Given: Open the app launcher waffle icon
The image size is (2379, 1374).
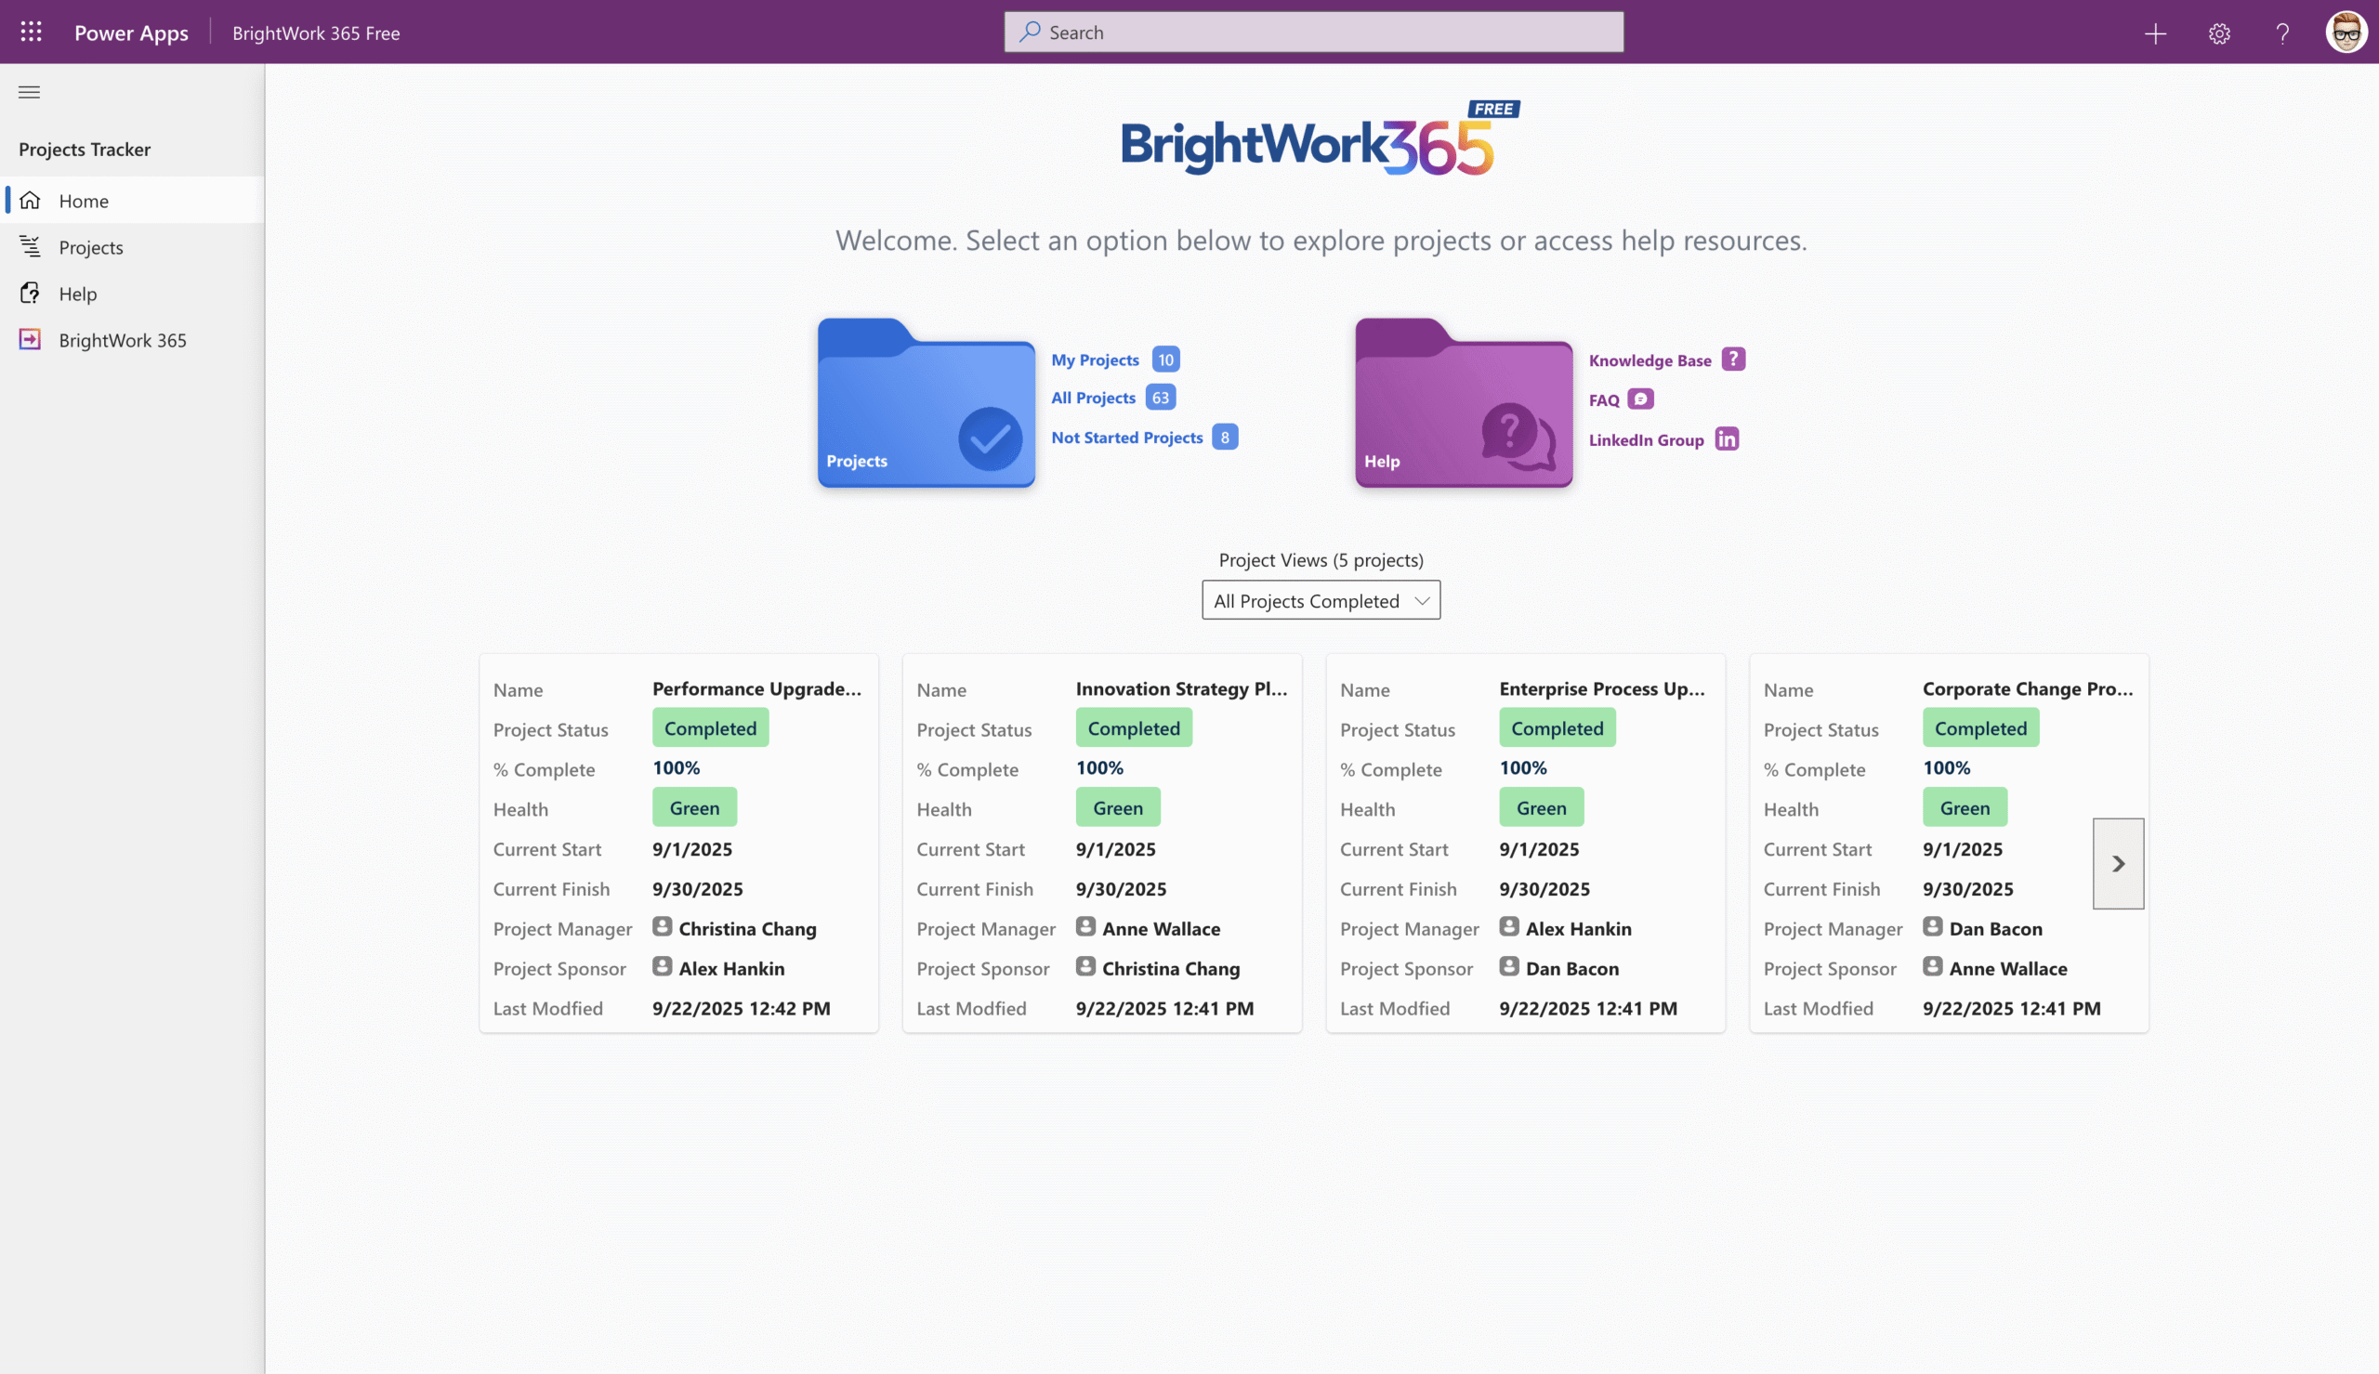Looking at the screenshot, I should click(32, 33).
